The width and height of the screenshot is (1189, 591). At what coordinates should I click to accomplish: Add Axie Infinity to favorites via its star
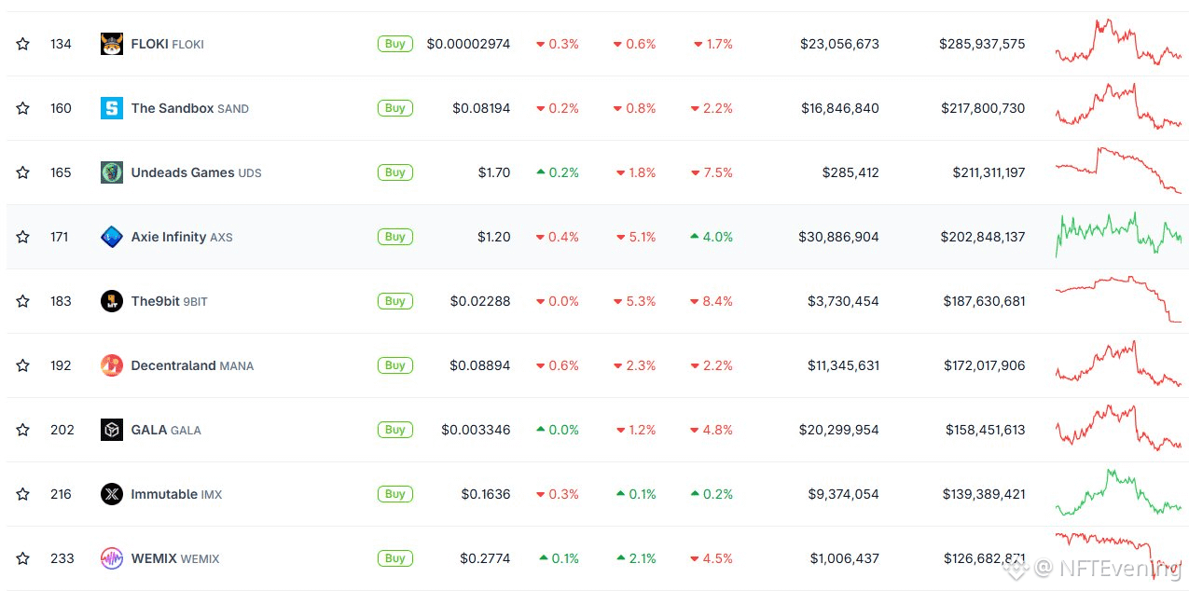[22, 237]
